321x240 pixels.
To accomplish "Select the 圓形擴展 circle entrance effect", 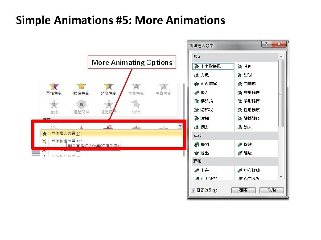I will click(248, 110).
